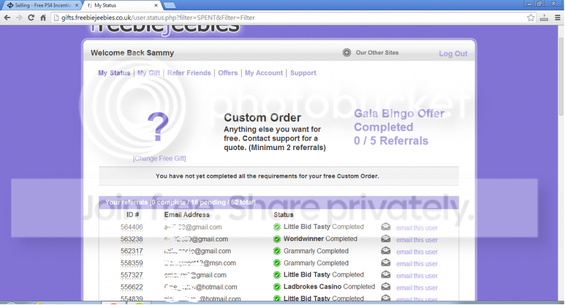
Task: Open referral ID 564406
Action: (x=131, y=227)
